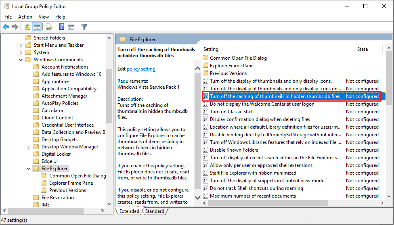Screen dimensions: 394x225
Task: Click policy icon for Turn on Classic Shell
Action: 205,112
